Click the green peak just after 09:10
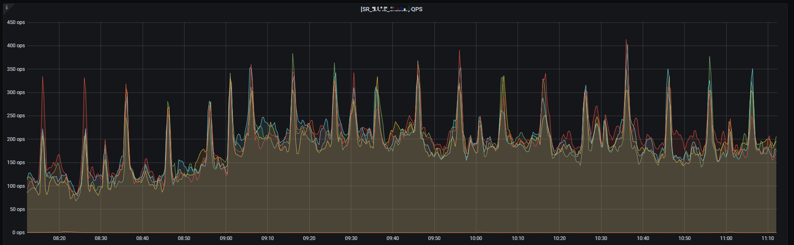Screen dimensions: 794x245 [293, 54]
